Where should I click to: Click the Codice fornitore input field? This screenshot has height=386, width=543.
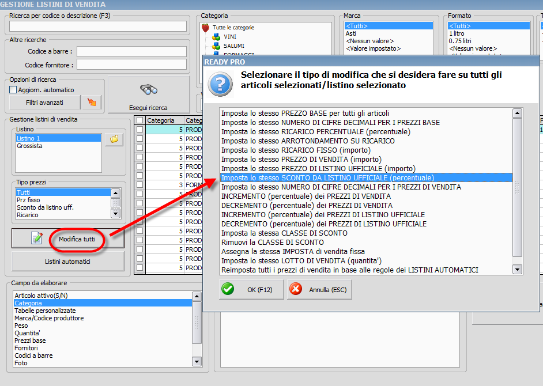pyautogui.click(x=131, y=65)
